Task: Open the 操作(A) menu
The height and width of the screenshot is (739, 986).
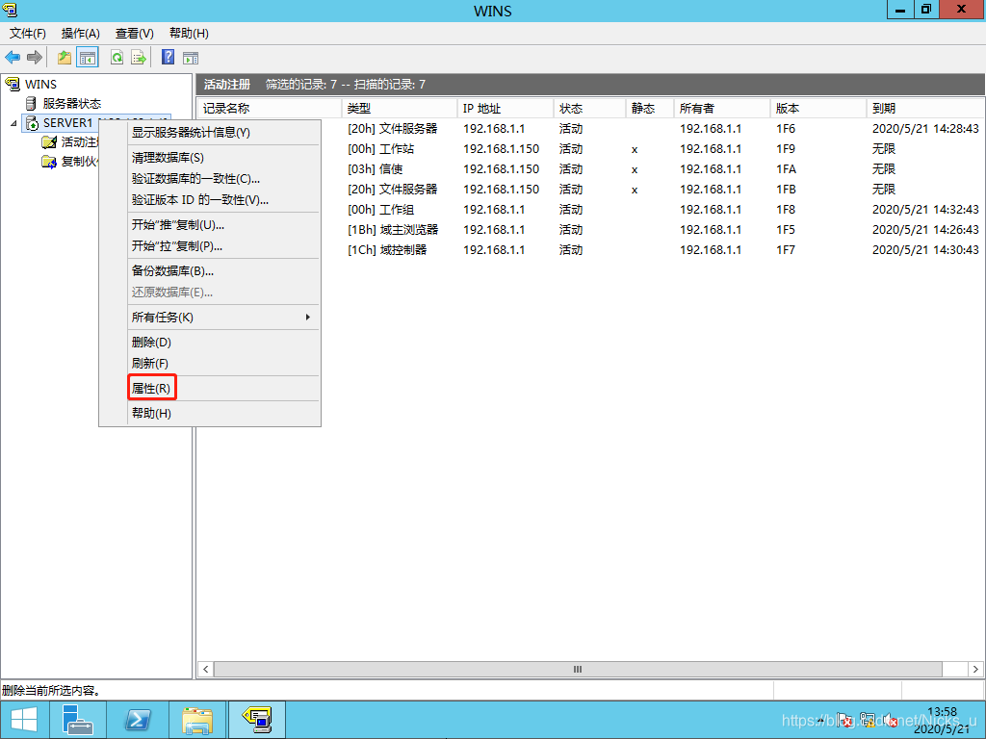Action: [x=81, y=34]
